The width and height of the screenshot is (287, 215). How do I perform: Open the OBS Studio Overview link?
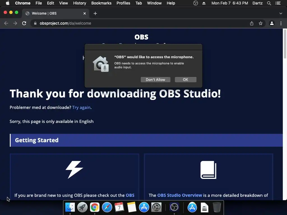click(x=180, y=195)
